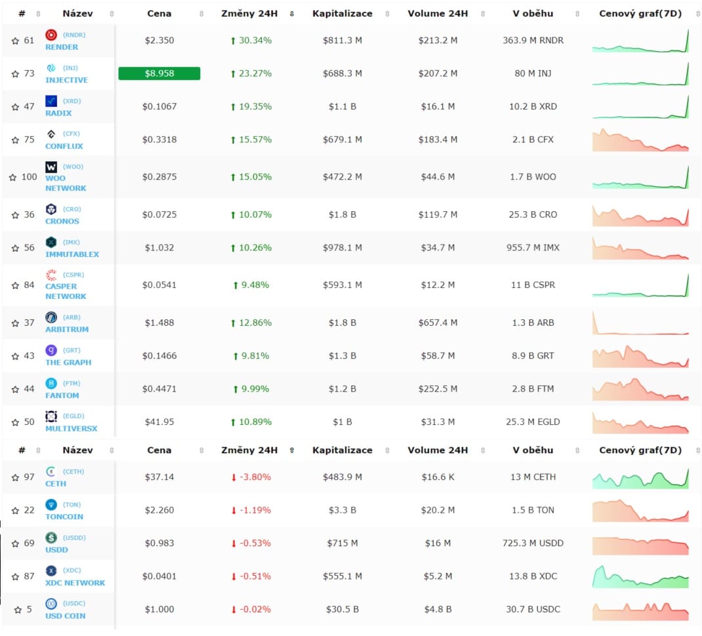Screen dimensions: 702x636
Task: Open the WOO Network logo icon
Action: point(51,167)
